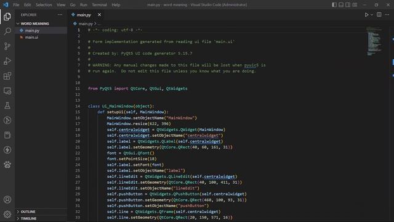This screenshot has width=394, height=222.
Task: Click the breadcrumb ellipsis after main.py
Action: (x=99, y=24)
